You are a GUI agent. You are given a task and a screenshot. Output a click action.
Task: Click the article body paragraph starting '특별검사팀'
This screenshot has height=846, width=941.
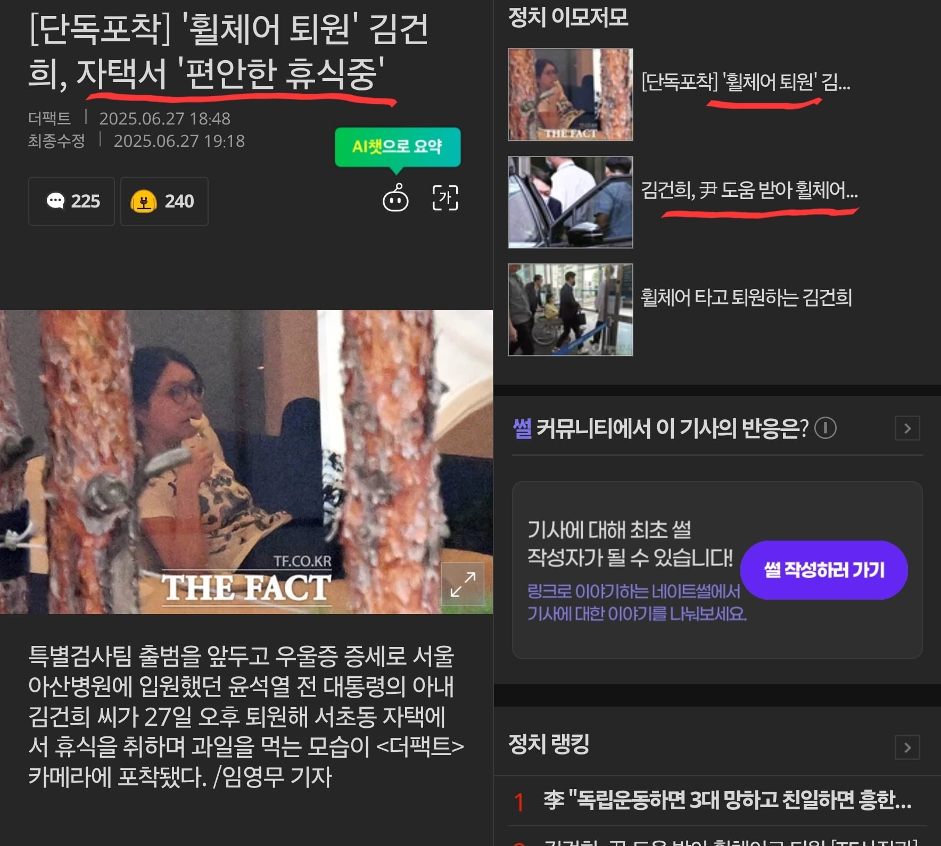(x=246, y=716)
